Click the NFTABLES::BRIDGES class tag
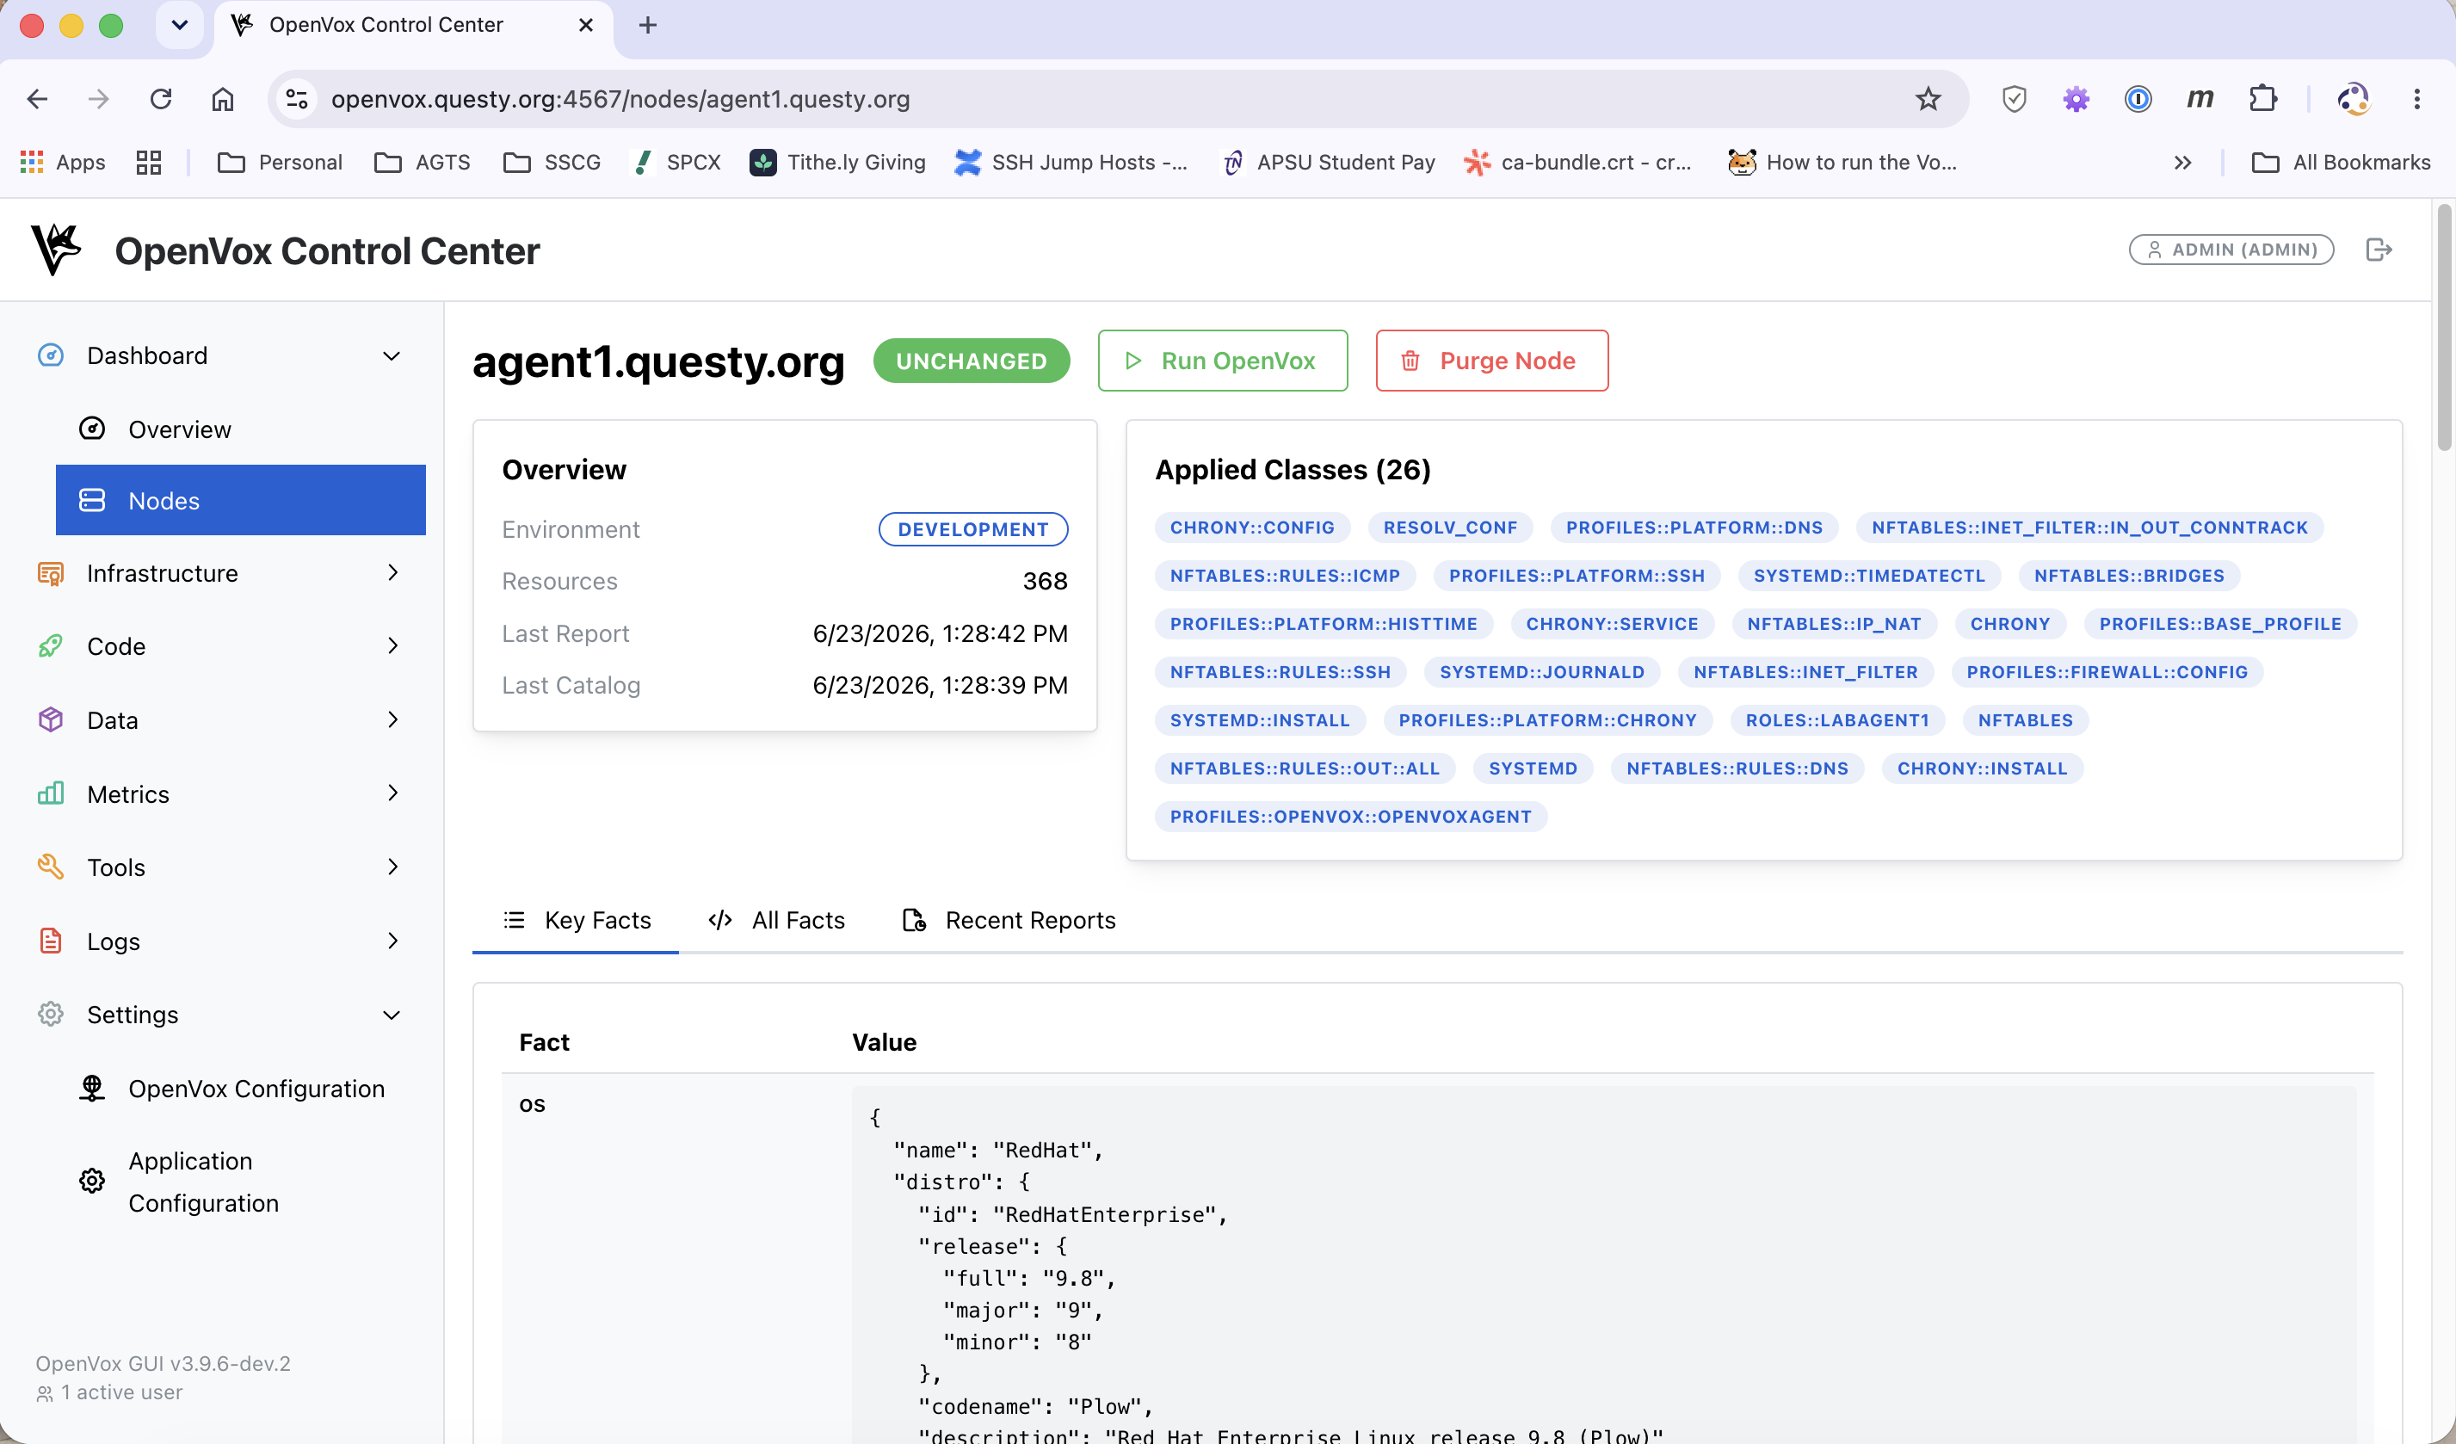Viewport: 2456px width, 1444px height. point(2130,575)
